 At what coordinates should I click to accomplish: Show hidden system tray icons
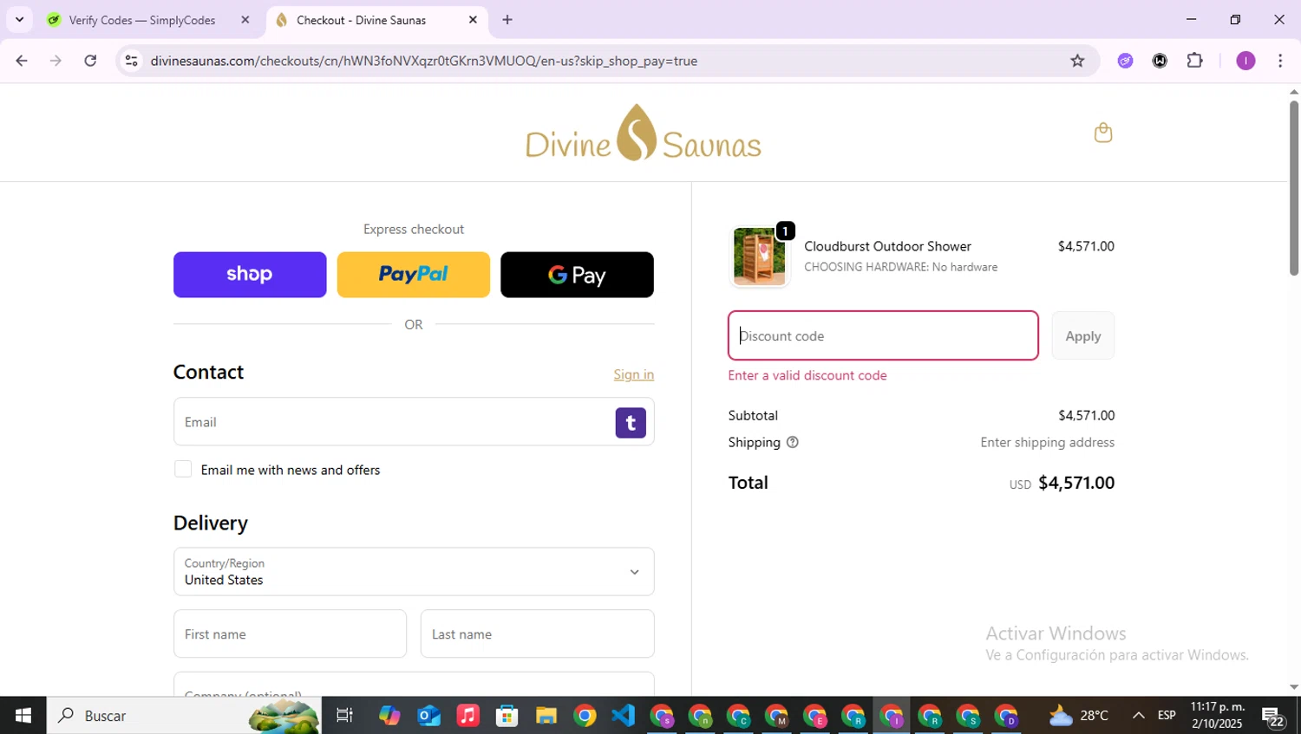(1138, 716)
